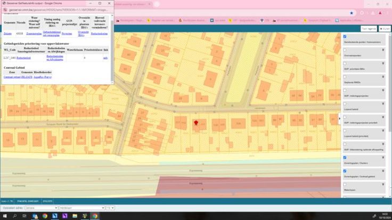
Task: Enable the GUP: rioleringsprojecten layer checkbox
Action: click(x=345, y=90)
